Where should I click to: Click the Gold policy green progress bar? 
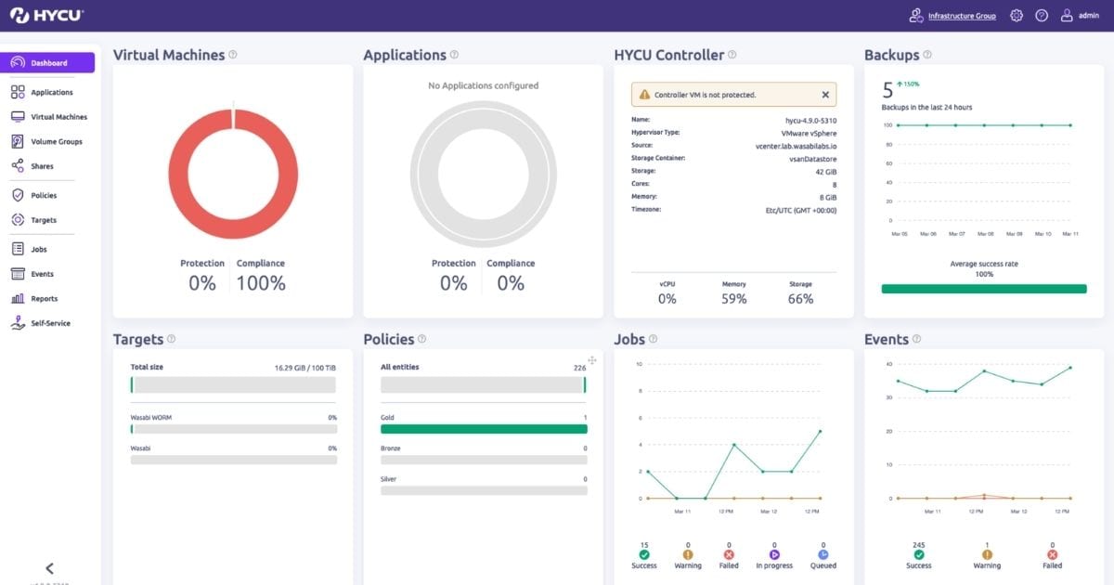pos(483,429)
